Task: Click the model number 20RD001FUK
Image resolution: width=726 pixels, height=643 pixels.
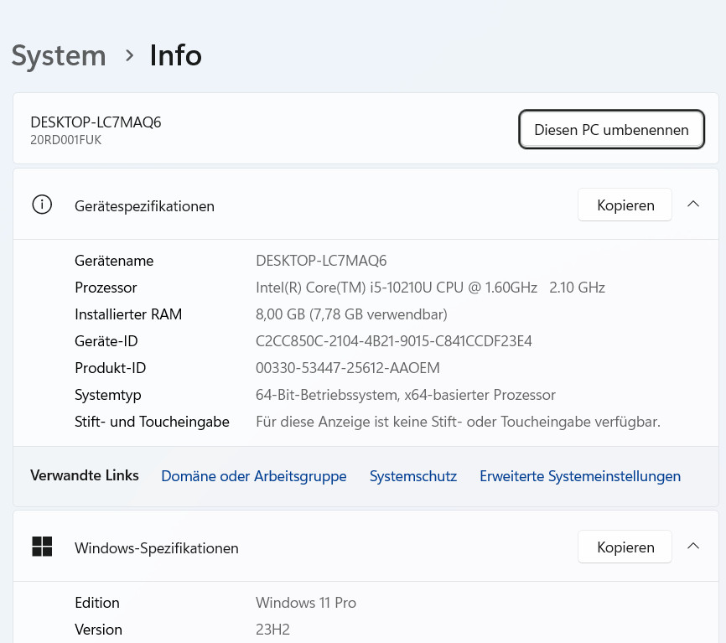Action: [65, 140]
